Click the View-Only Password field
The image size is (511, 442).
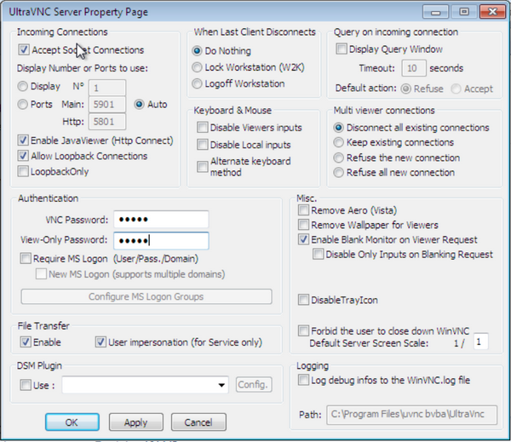(161, 240)
